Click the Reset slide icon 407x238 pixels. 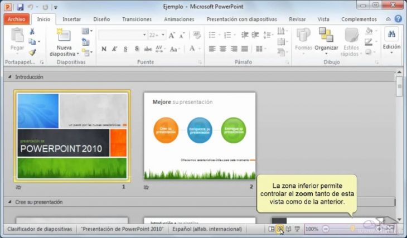[x=86, y=42]
